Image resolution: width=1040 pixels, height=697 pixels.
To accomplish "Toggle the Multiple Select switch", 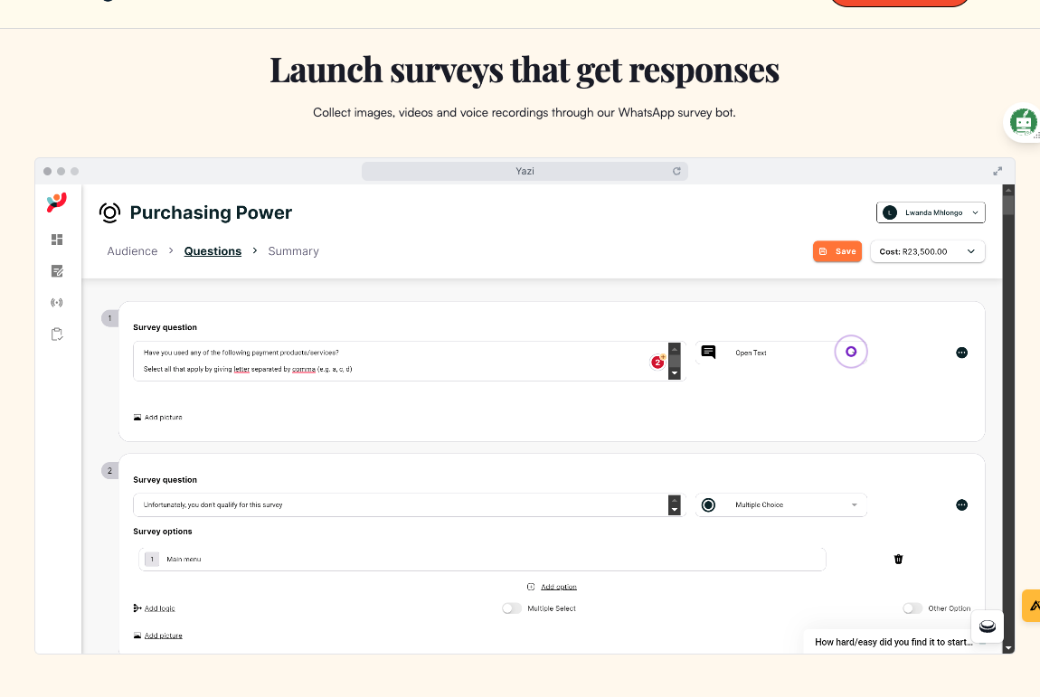I will pyautogui.click(x=511, y=608).
